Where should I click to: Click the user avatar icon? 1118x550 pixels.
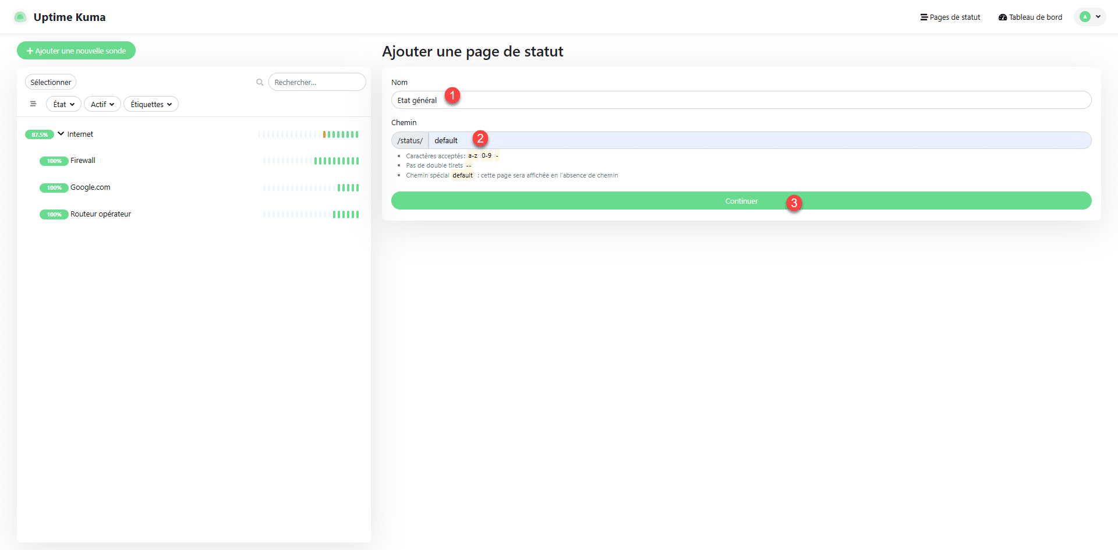click(x=1085, y=17)
